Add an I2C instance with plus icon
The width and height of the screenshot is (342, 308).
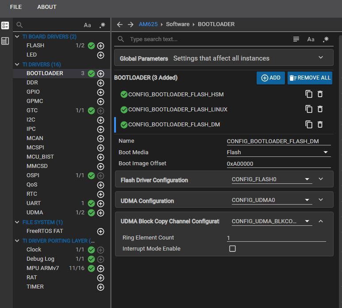coord(100,120)
